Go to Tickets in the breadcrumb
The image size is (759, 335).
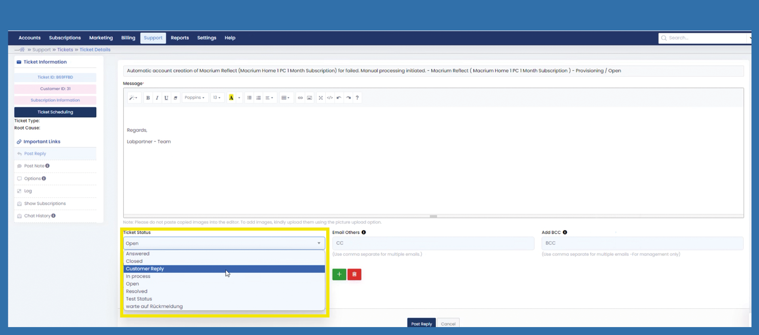pyautogui.click(x=65, y=50)
